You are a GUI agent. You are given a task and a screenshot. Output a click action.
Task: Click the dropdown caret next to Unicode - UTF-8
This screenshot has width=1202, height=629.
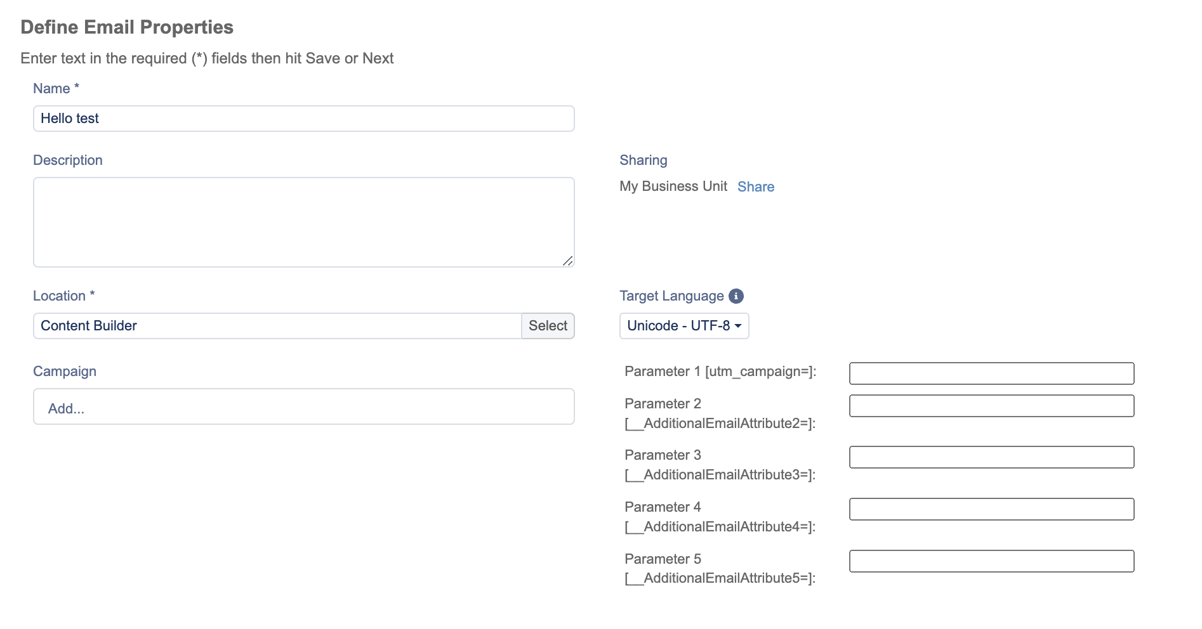click(739, 325)
